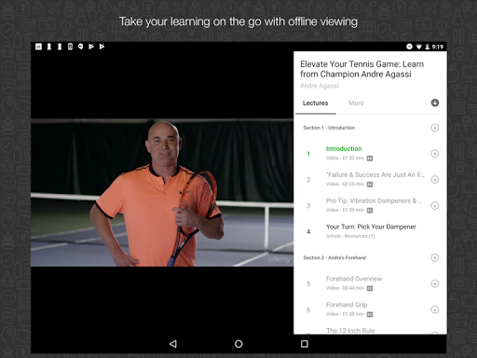Download entire course with dark download icon
Image resolution: width=477 pixels, height=358 pixels.
point(435,103)
